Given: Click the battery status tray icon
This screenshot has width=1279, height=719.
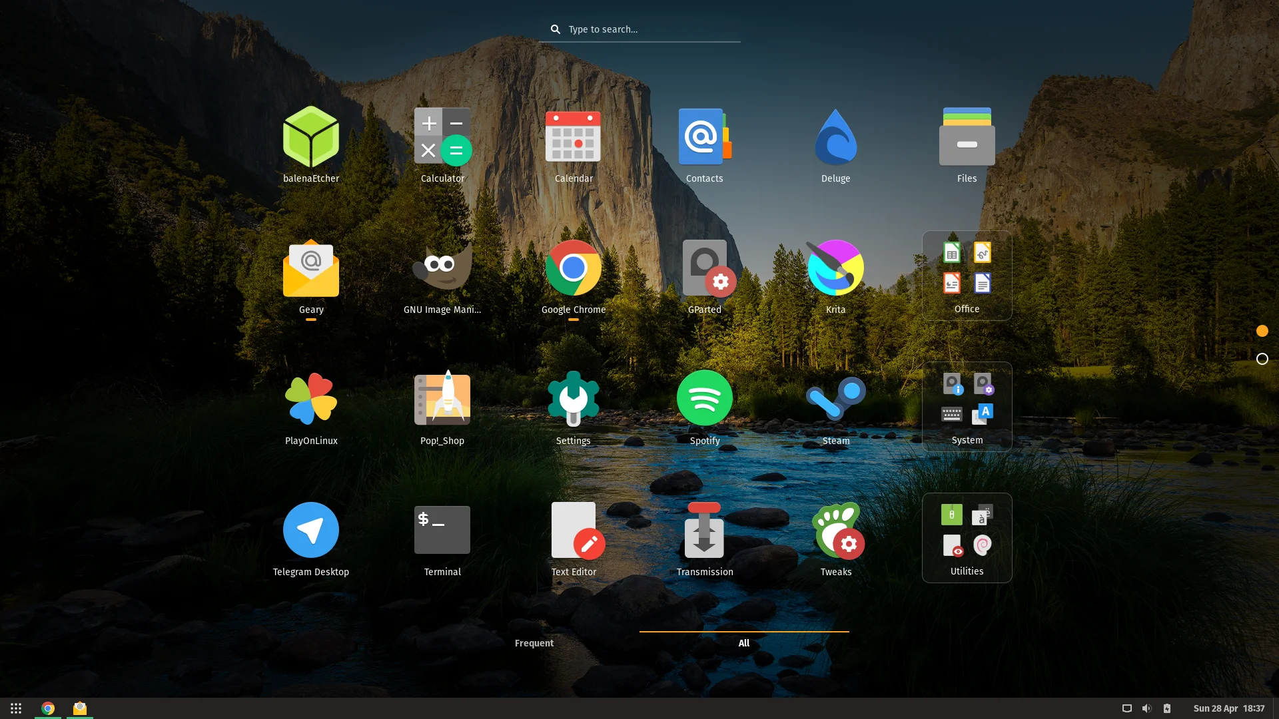Looking at the screenshot, I should click(1166, 708).
